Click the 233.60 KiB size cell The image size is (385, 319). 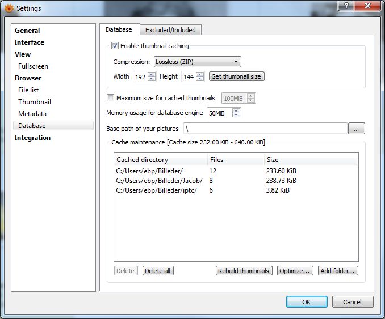pos(282,171)
